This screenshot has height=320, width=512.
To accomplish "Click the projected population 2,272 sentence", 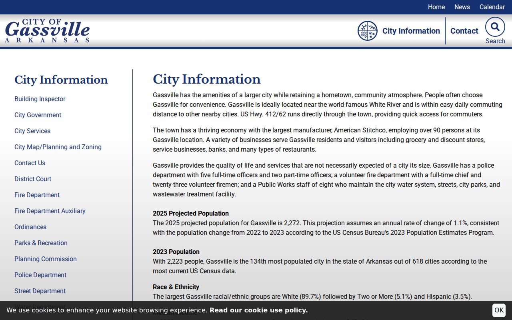I will 326,228.
